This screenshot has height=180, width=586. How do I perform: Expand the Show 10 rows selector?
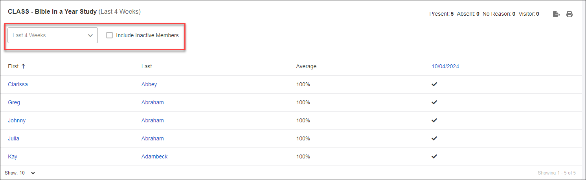point(28,173)
